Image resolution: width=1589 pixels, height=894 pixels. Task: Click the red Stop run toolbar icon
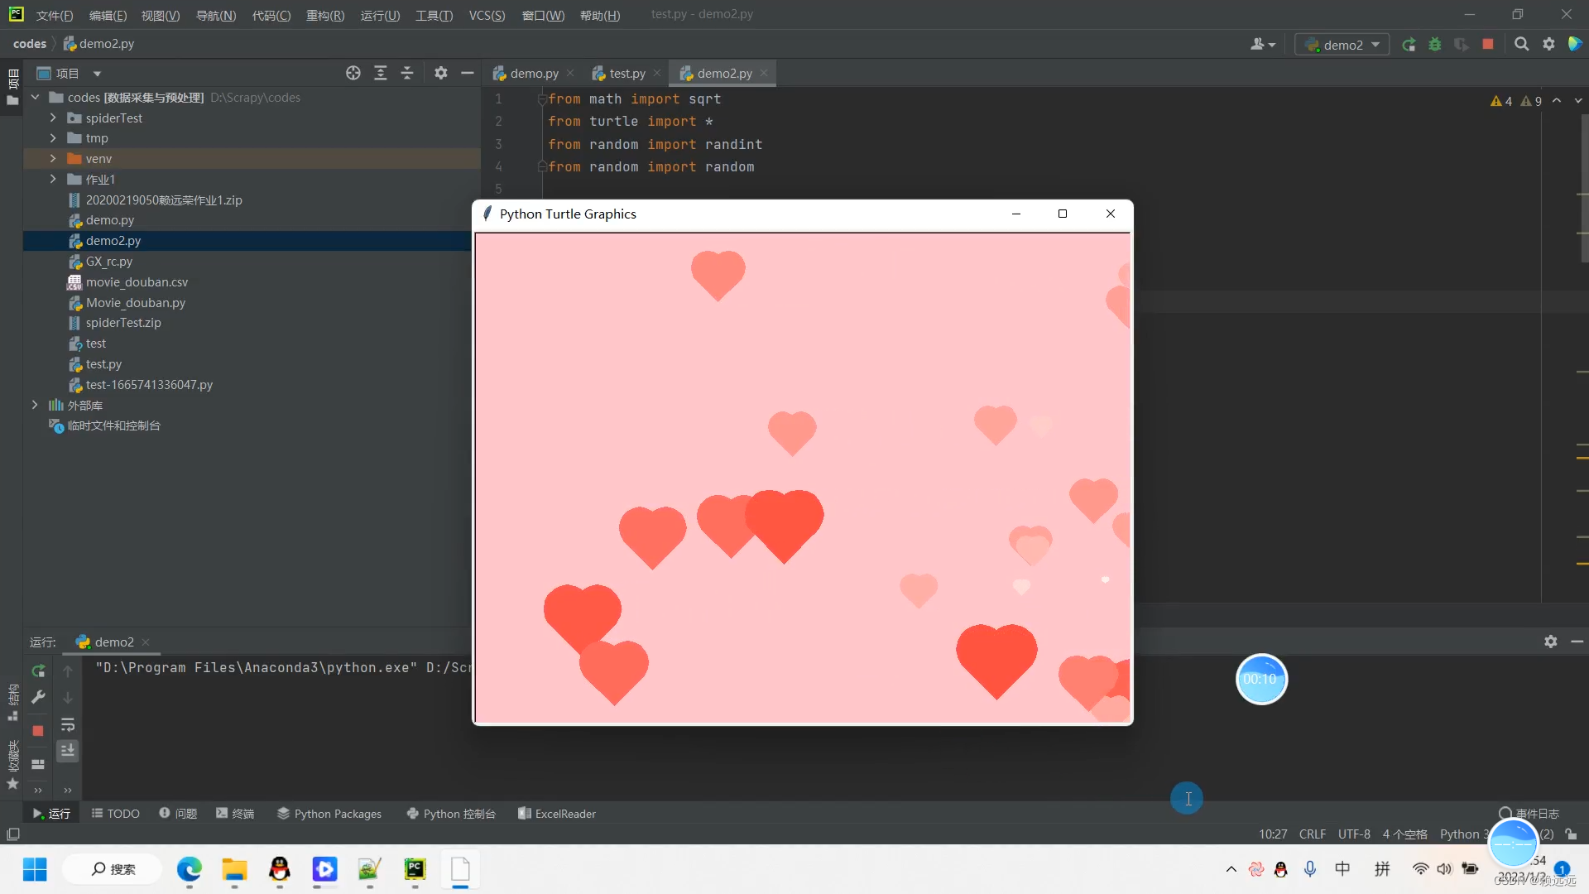1488,45
